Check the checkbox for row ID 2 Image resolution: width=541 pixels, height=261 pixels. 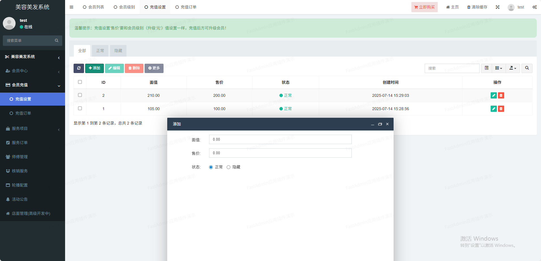pos(80,95)
